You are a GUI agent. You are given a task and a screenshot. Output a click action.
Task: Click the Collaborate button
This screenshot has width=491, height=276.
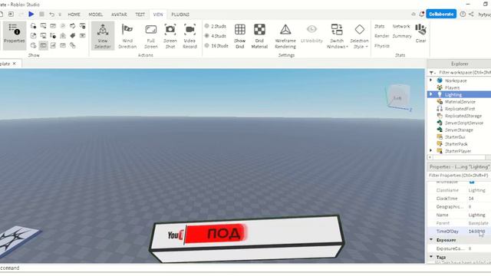pyautogui.click(x=441, y=14)
